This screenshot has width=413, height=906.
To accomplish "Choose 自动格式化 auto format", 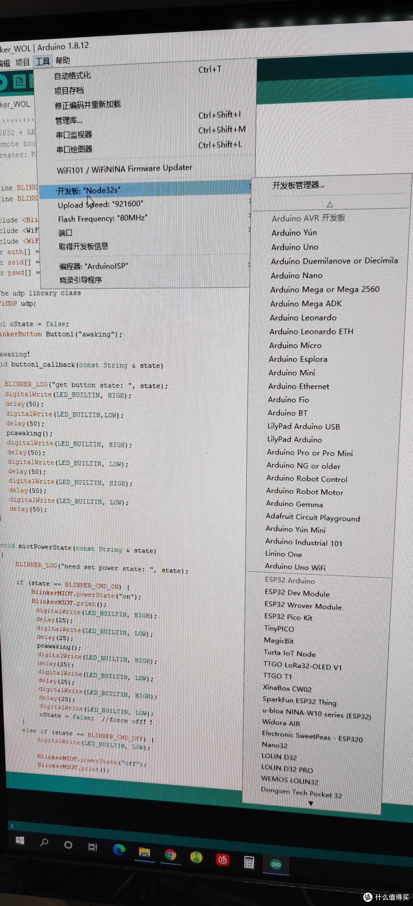I will point(72,75).
